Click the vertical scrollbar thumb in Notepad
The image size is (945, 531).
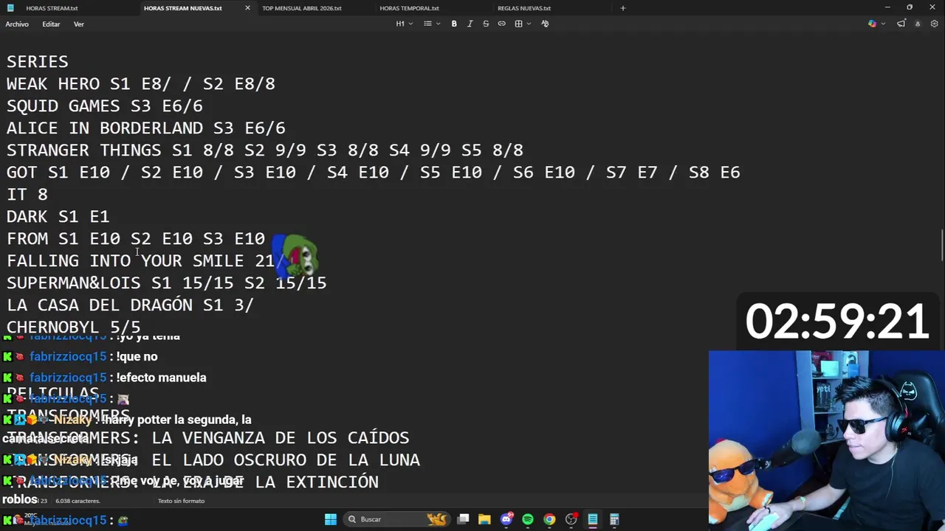(x=941, y=246)
